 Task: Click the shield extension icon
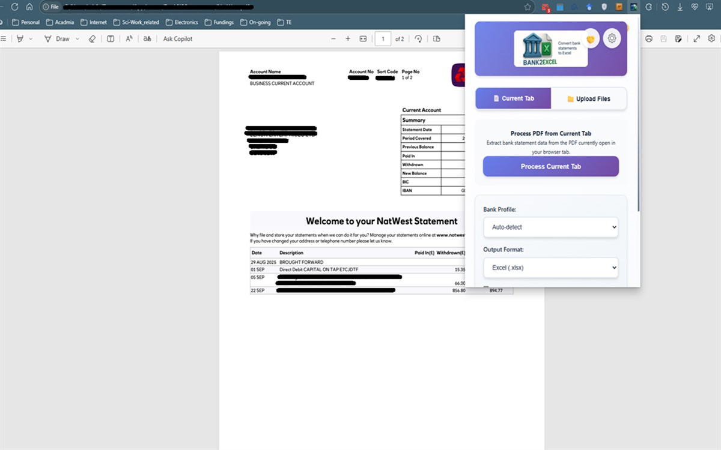tap(604, 7)
